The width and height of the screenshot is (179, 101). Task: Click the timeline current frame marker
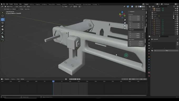pos(53,81)
